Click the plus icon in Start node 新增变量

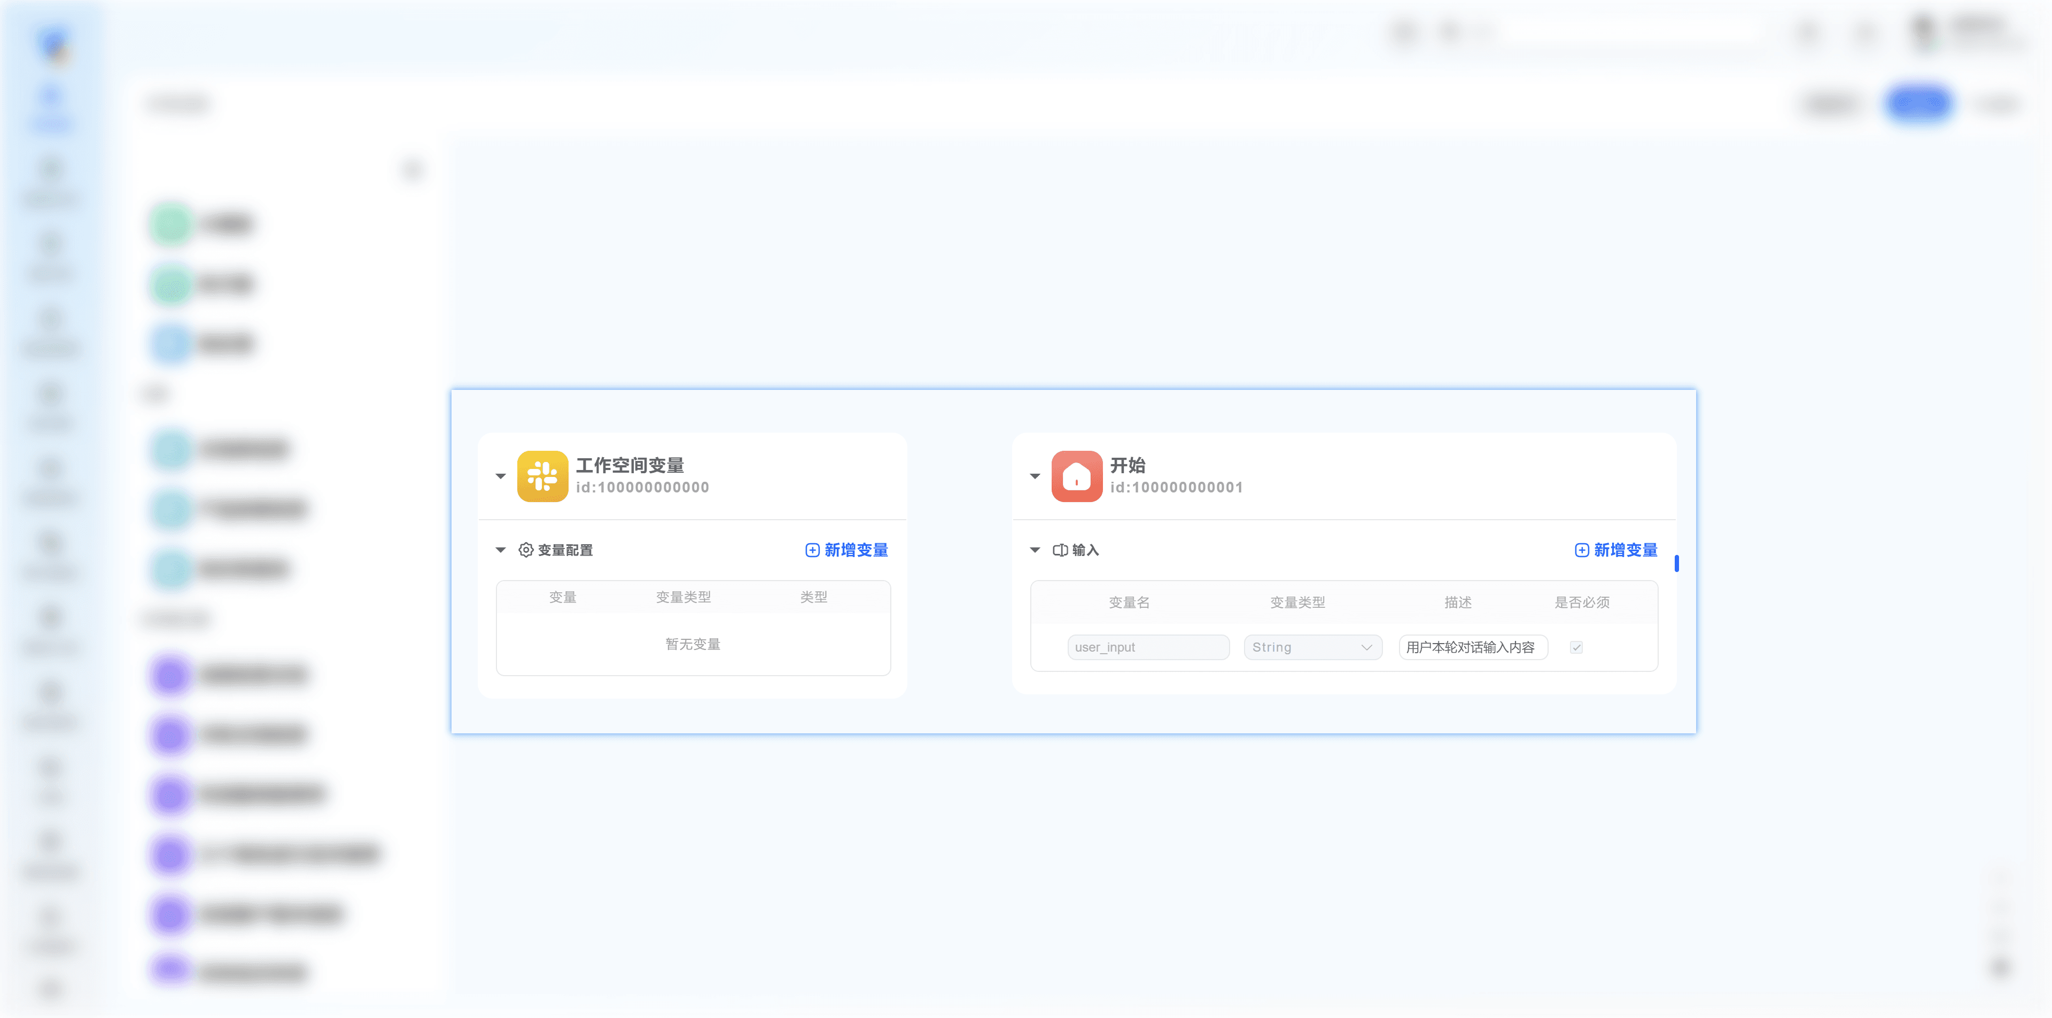1581,550
